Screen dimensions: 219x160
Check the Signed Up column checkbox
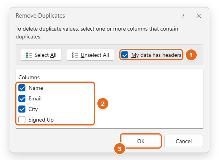[x=22, y=120]
